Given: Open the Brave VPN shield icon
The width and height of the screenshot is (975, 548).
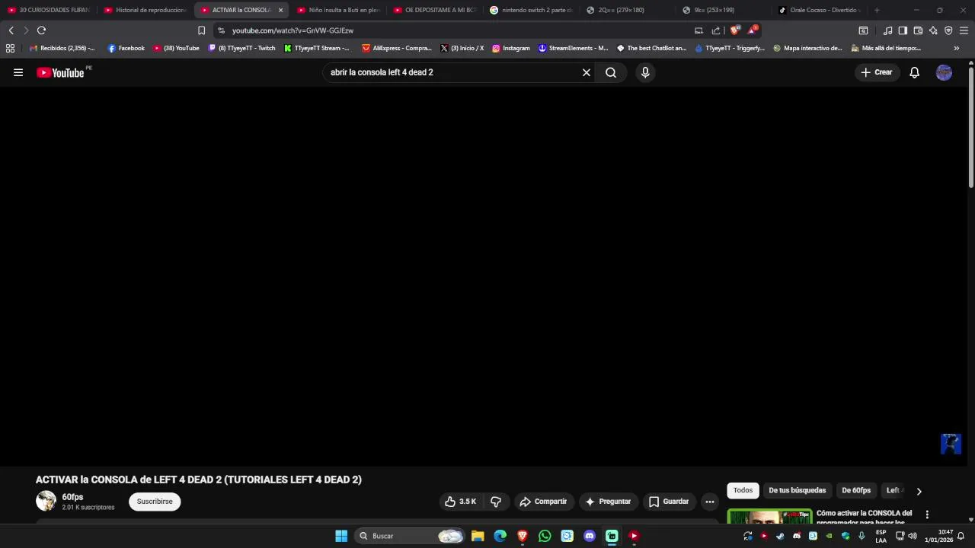Looking at the screenshot, I should tap(948, 30).
